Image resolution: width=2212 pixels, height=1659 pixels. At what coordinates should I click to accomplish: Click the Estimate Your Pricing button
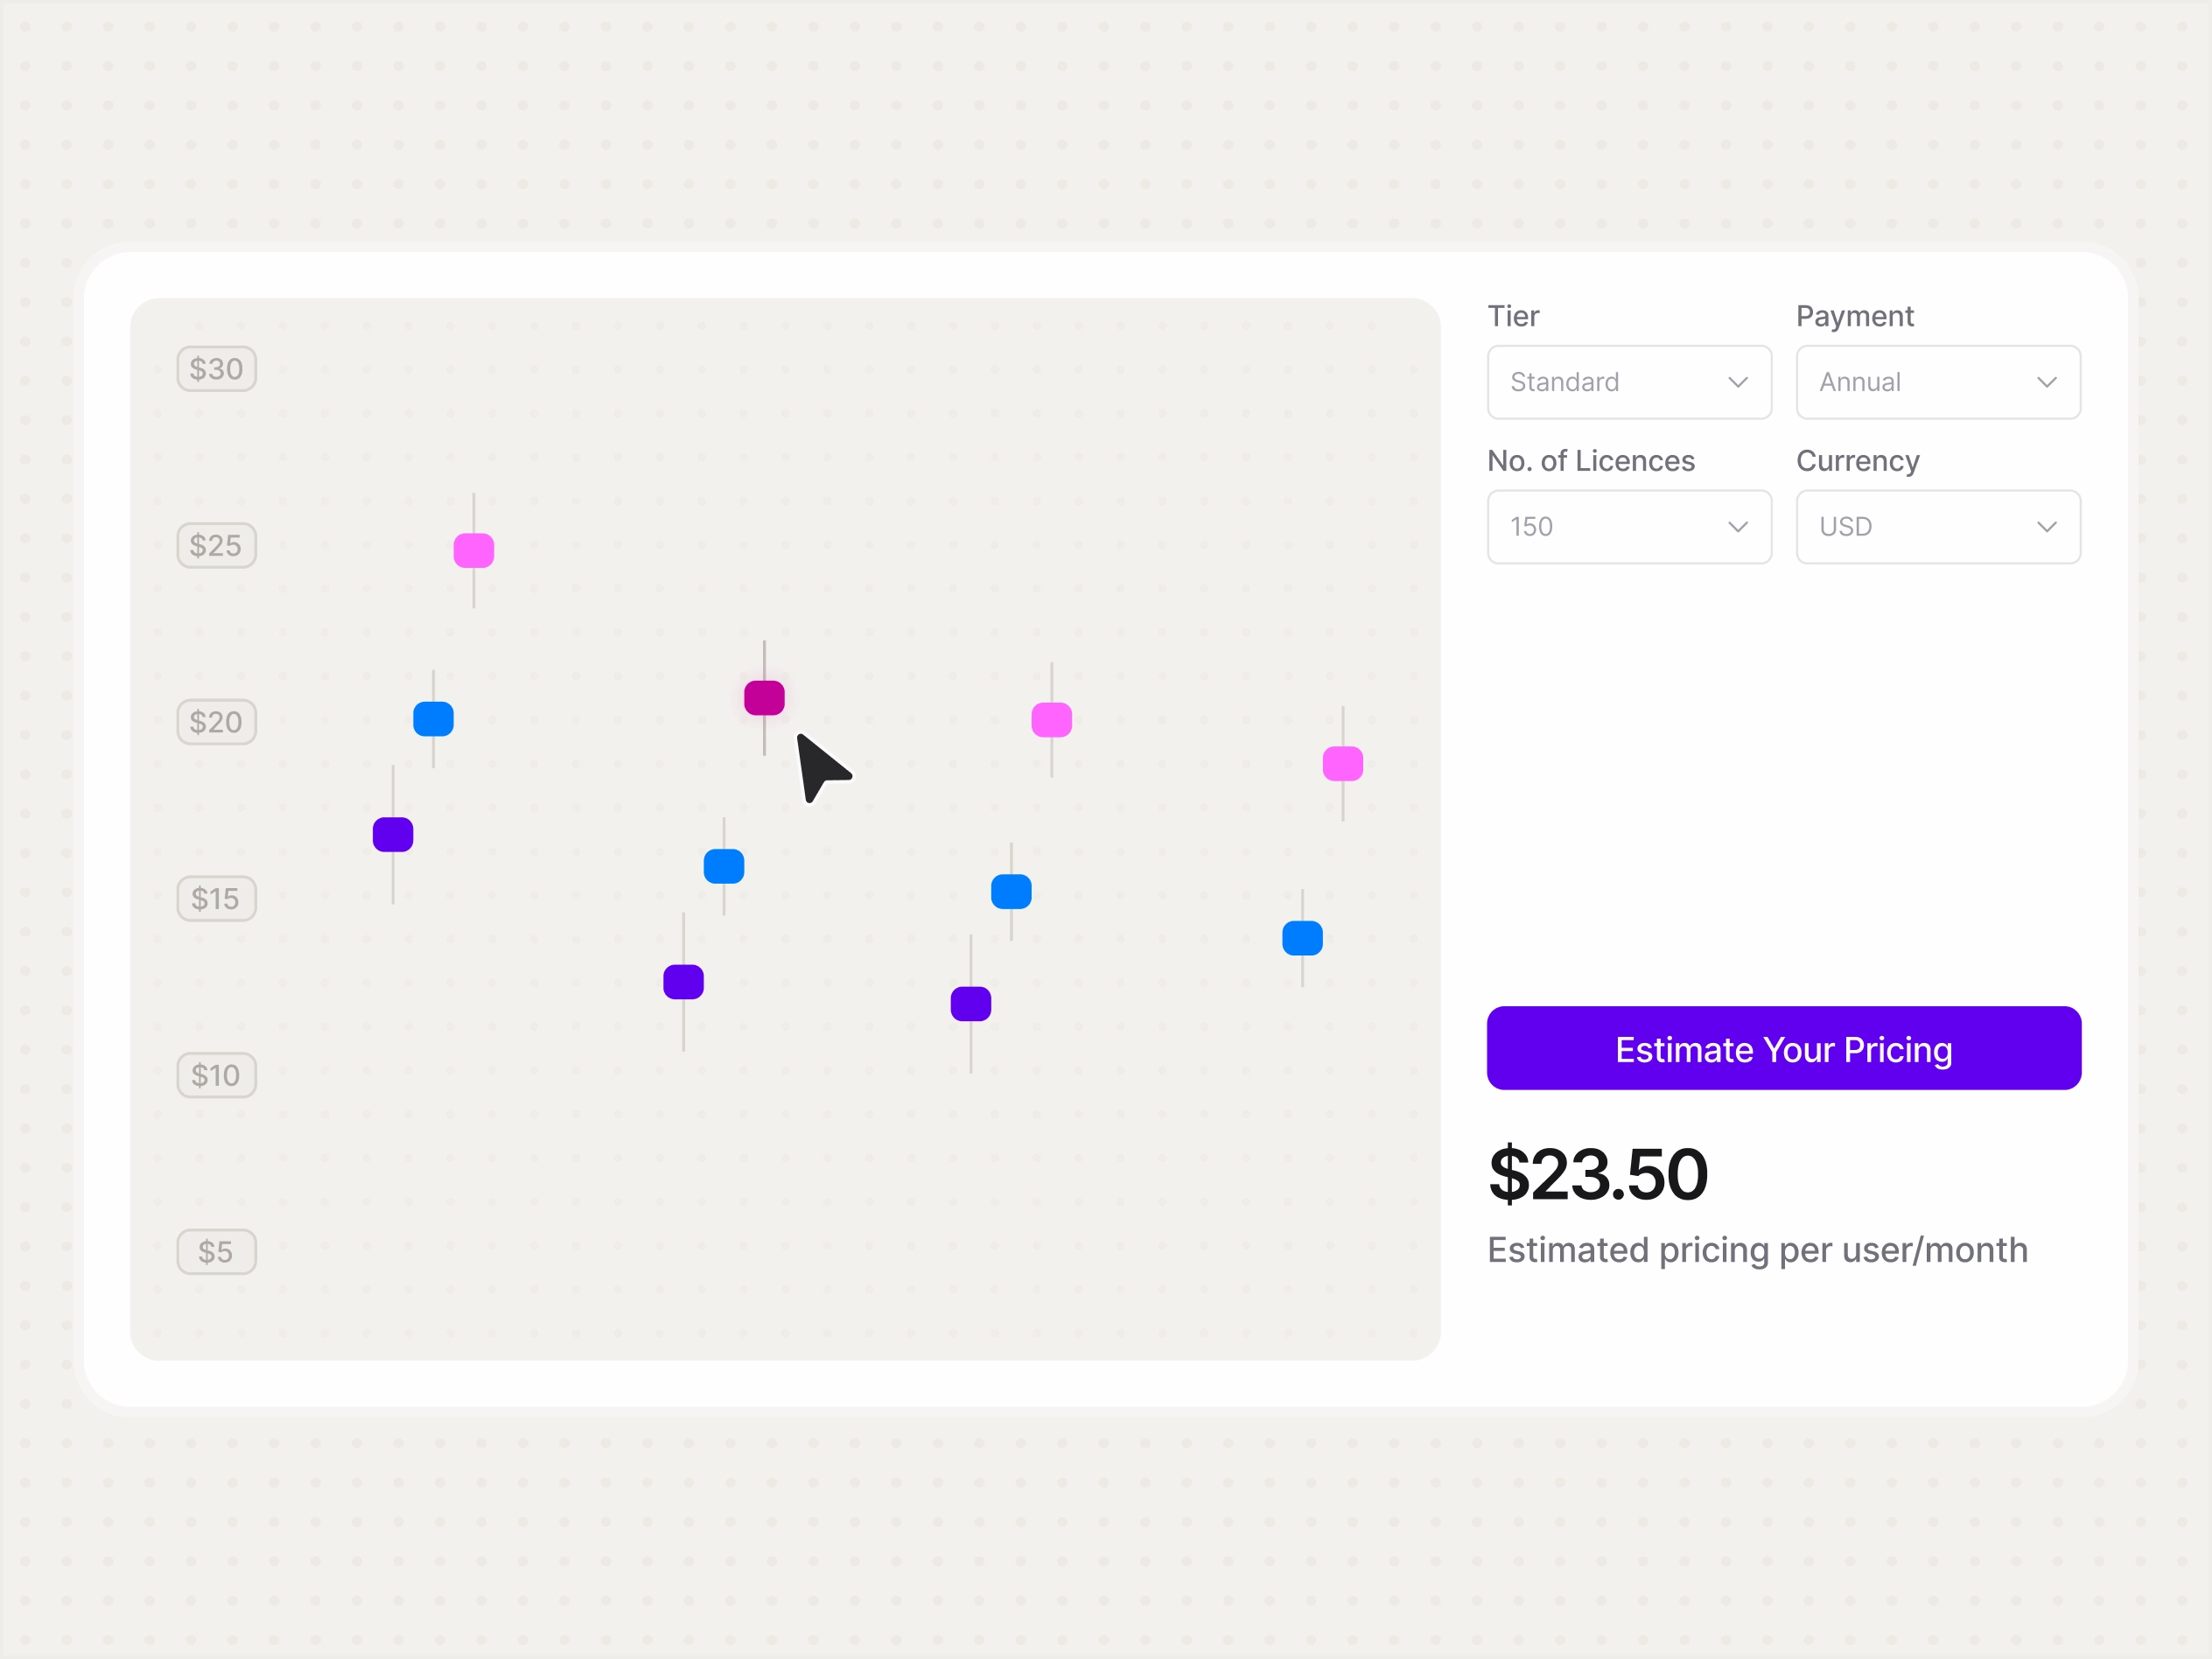[1784, 1048]
